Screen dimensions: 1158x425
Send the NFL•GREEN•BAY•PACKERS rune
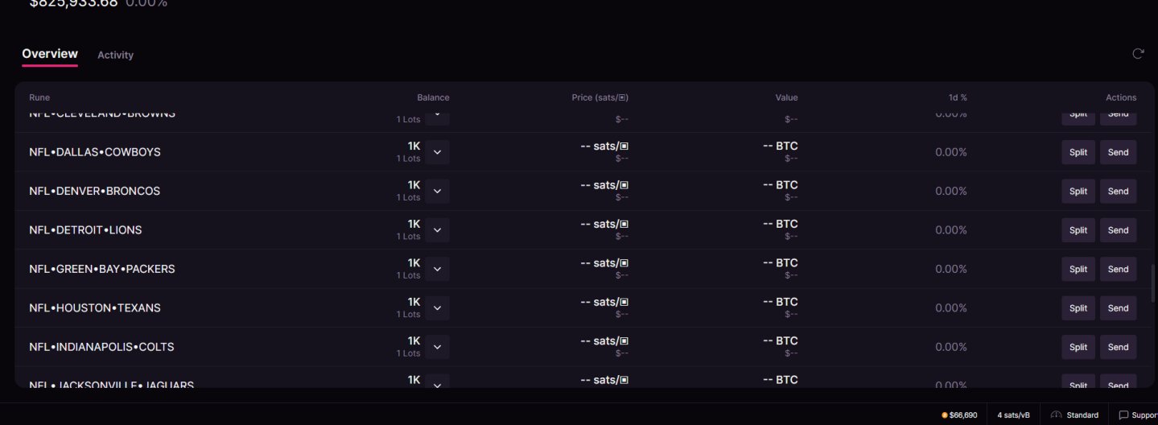pos(1118,269)
